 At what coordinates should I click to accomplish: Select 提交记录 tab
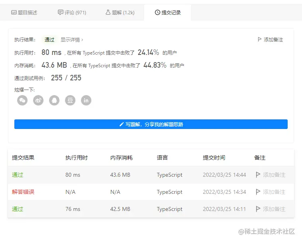click(168, 12)
